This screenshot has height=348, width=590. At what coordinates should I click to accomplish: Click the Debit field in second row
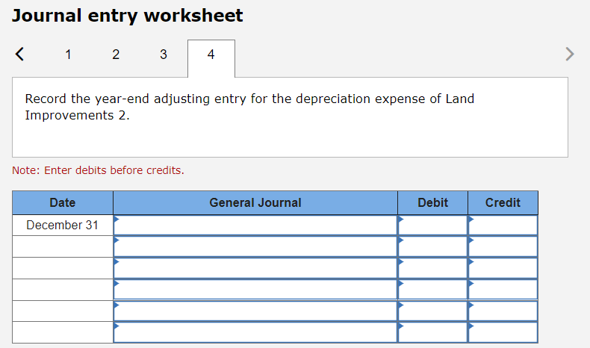[x=432, y=246]
